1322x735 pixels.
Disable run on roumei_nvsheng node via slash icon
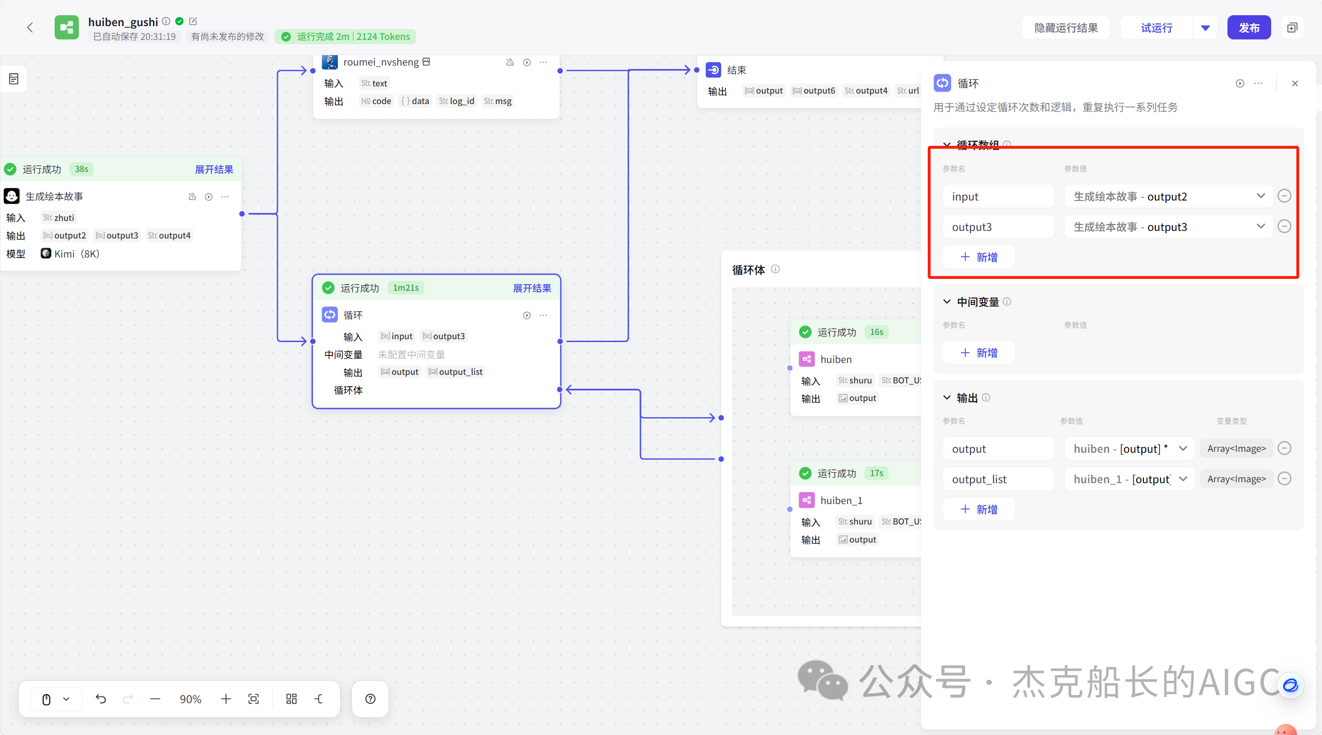pyautogui.click(x=510, y=62)
